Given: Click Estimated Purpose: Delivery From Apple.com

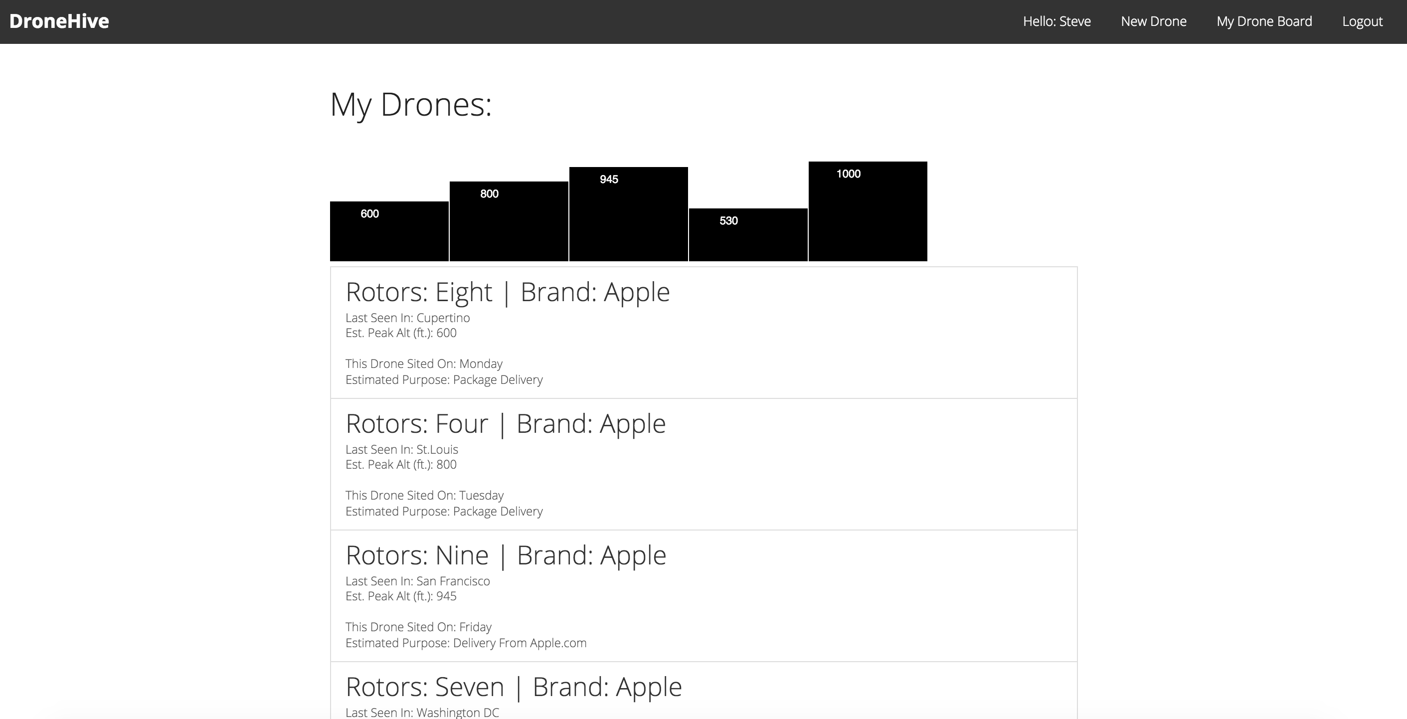Looking at the screenshot, I should [465, 643].
